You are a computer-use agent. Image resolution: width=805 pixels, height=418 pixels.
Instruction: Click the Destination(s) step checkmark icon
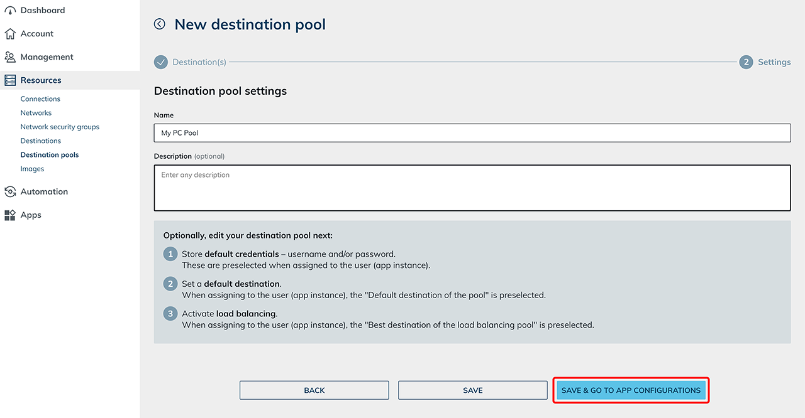click(x=161, y=62)
